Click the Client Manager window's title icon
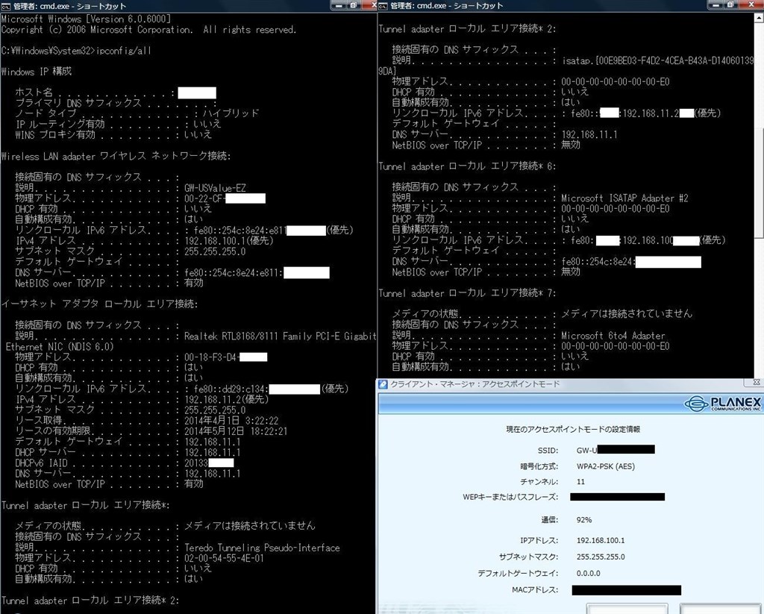The image size is (764, 614). [383, 384]
